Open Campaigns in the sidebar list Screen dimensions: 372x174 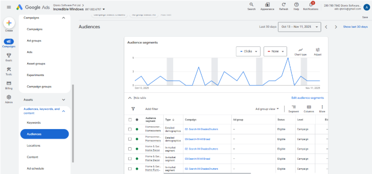35,29
